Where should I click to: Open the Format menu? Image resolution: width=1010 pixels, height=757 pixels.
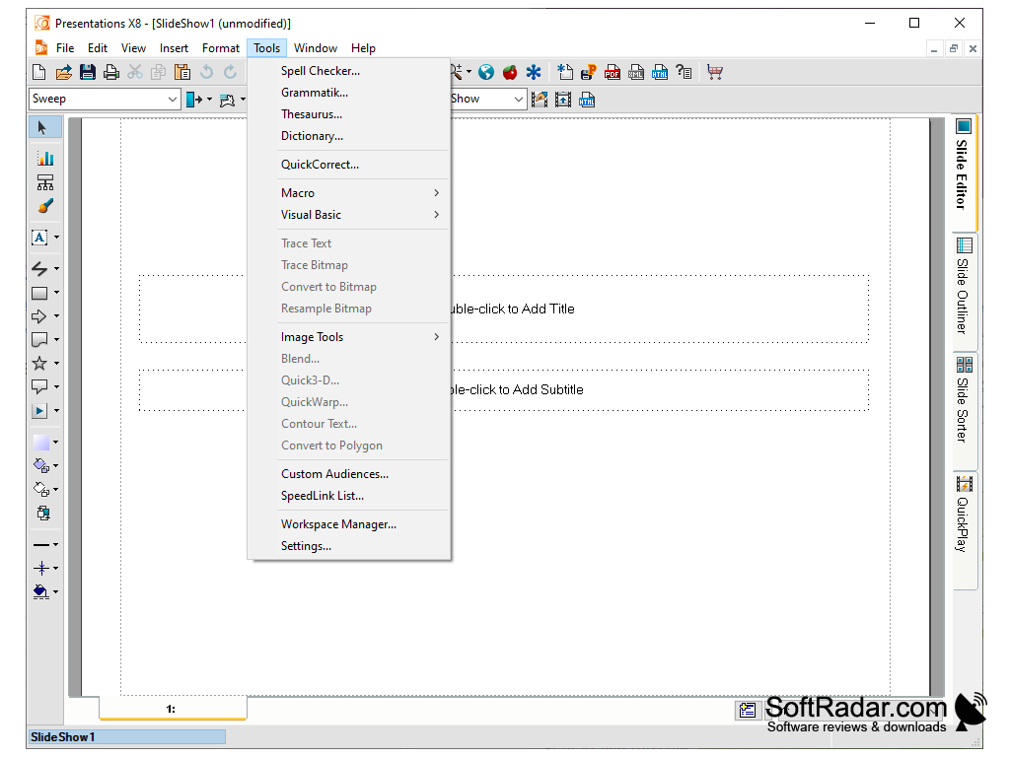click(220, 47)
